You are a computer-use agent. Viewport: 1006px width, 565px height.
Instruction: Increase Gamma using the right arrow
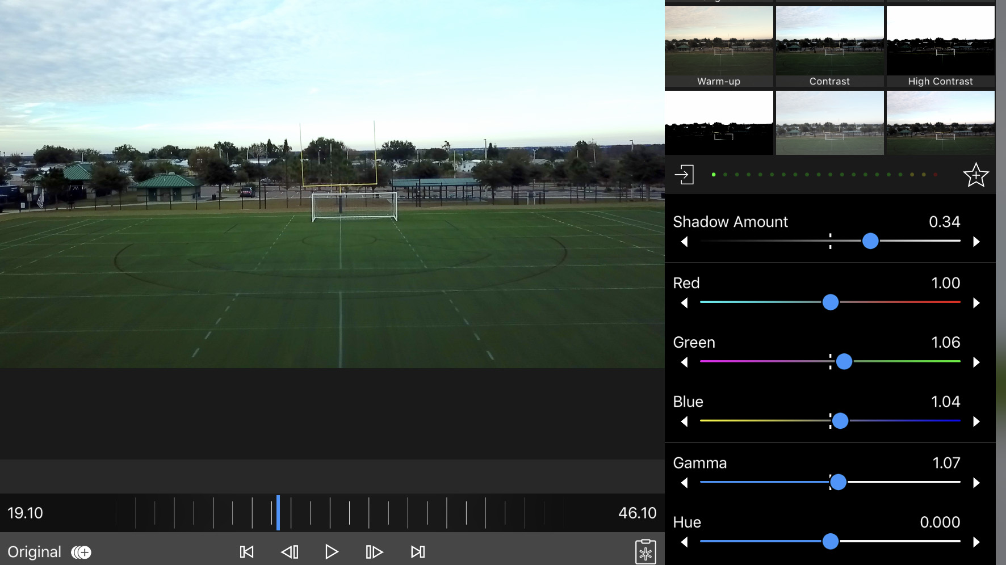[x=976, y=483]
